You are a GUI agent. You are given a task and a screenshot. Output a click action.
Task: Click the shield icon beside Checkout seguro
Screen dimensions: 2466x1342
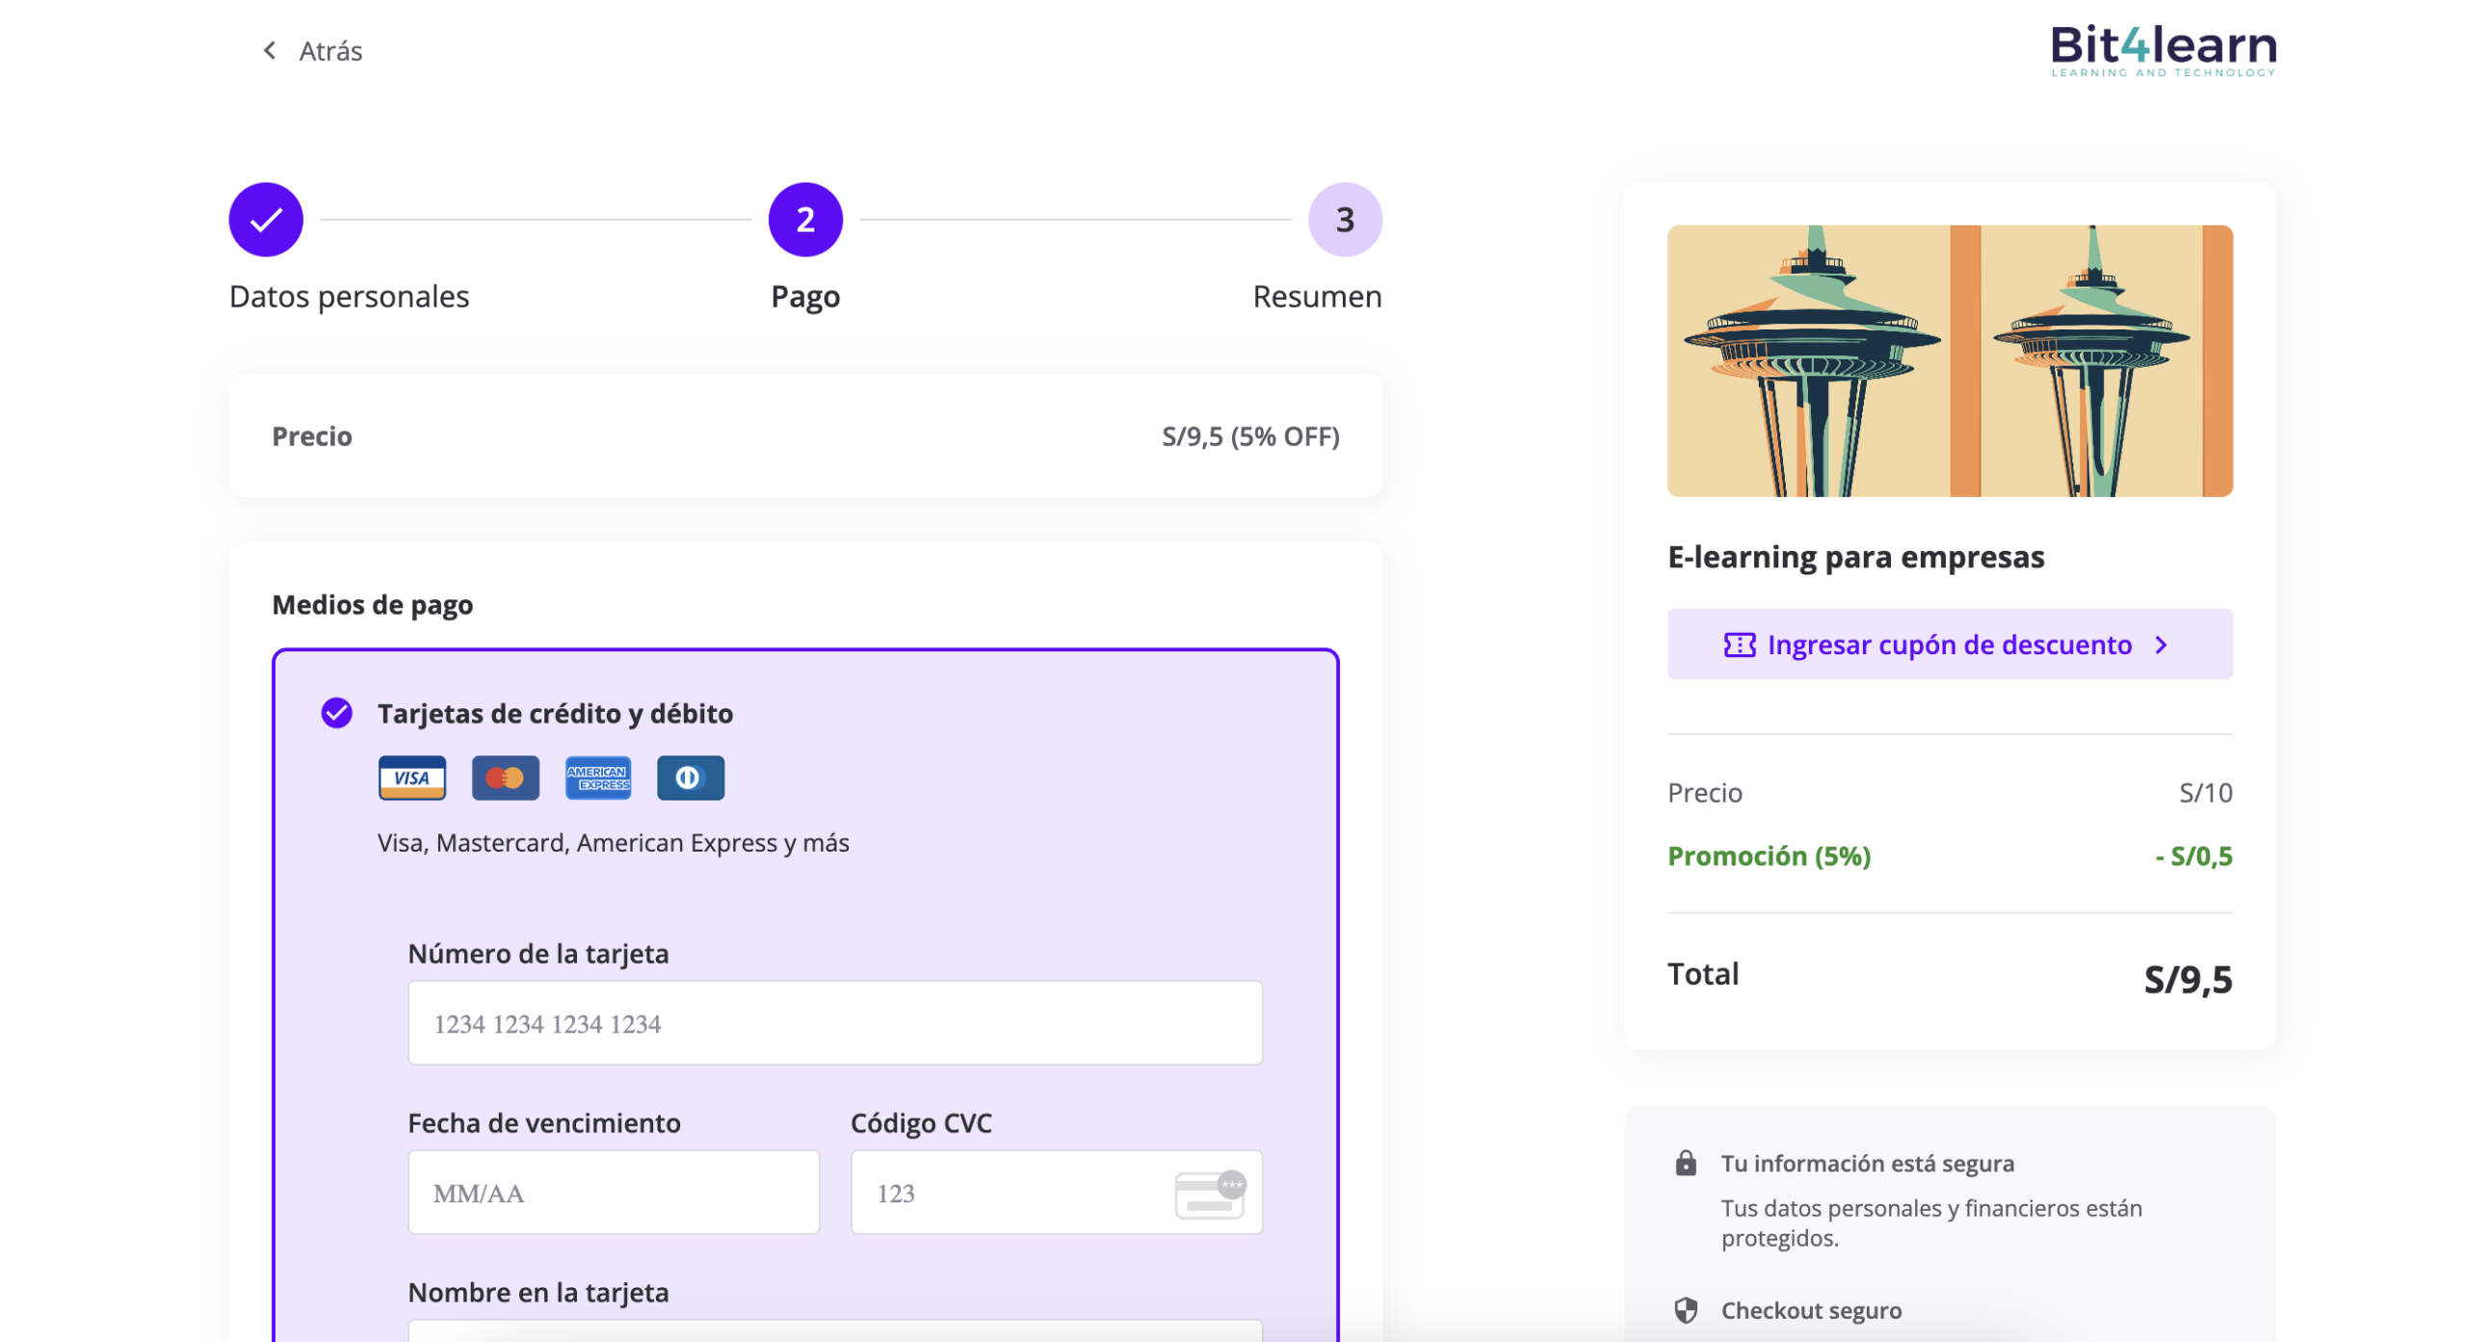pos(1686,1310)
